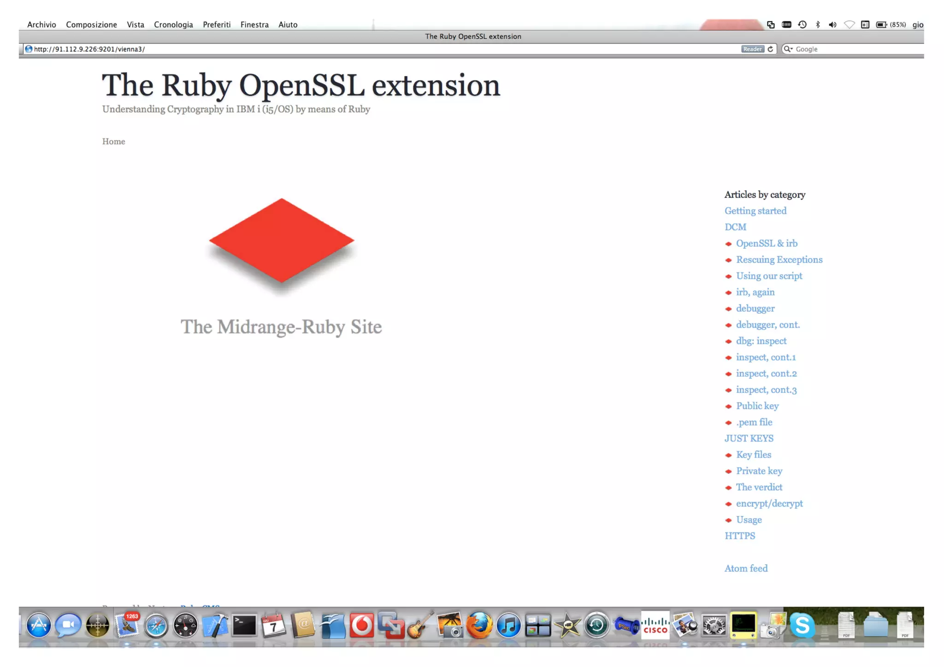Open the Google search magnifier dropdown

pyautogui.click(x=788, y=49)
